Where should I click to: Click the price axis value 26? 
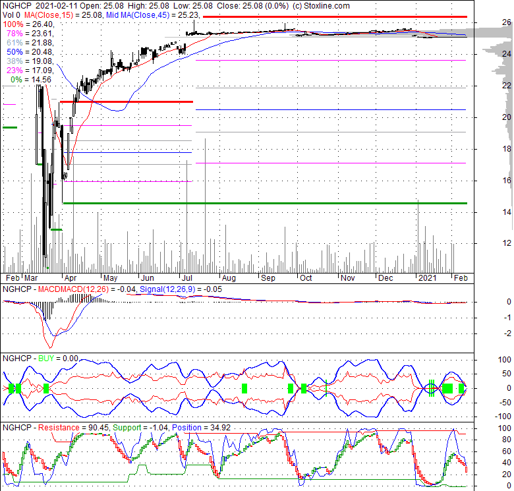[x=507, y=22]
